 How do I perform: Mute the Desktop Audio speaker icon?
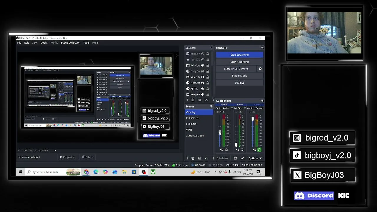(x=222, y=150)
